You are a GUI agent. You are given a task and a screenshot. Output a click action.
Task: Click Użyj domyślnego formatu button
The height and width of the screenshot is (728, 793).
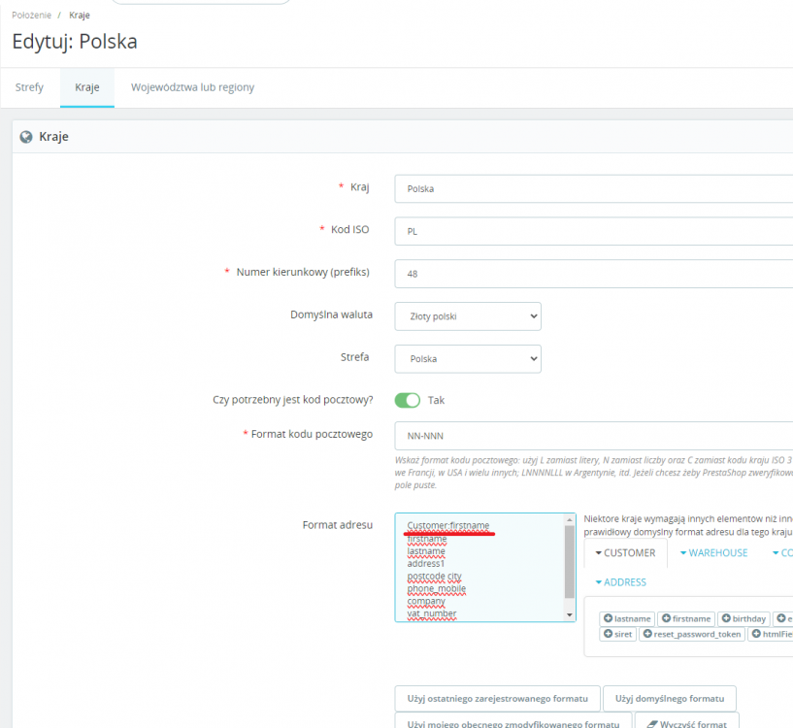point(669,698)
